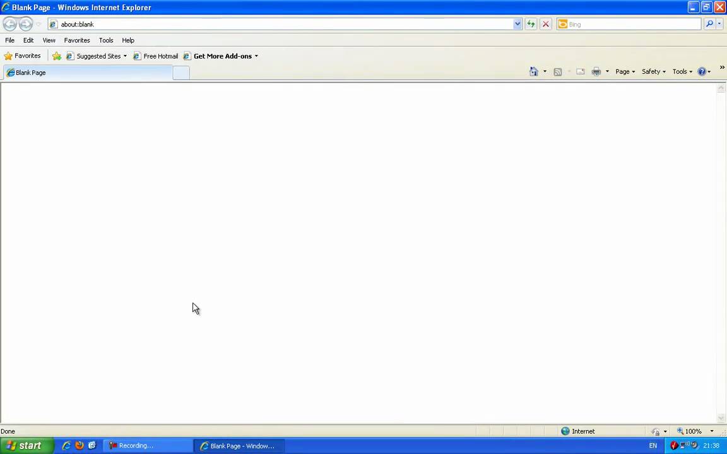This screenshot has height=454, width=727.
Task: Open the File menu
Action: click(9, 40)
